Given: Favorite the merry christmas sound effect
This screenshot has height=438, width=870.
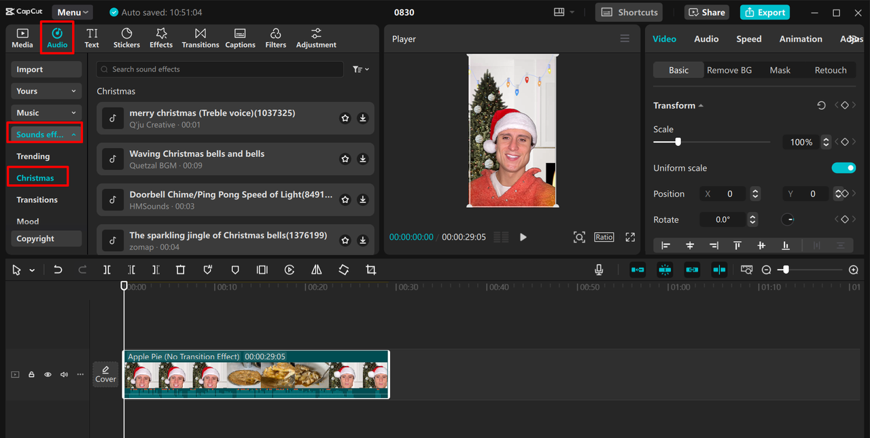Looking at the screenshot, I should coord(345,118).
